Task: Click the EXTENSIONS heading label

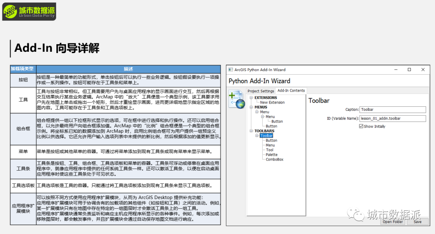Action: point(266,98)
